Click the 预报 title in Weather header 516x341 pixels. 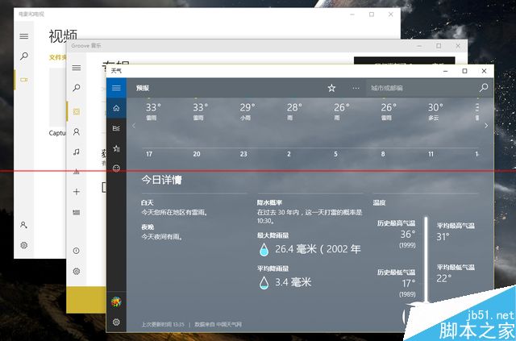click(143, 88)
